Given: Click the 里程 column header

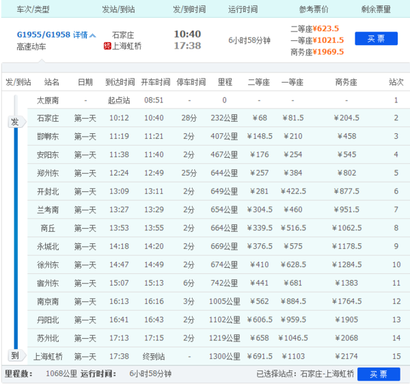Looking at the screenshot, I should point(225,82).
